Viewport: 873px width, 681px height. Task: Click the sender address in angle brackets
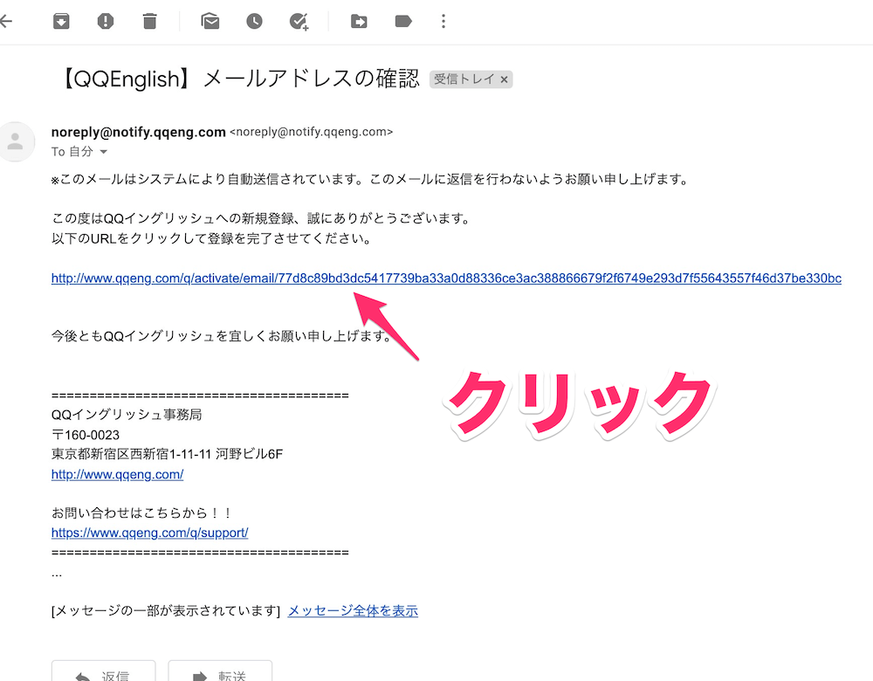312,132
